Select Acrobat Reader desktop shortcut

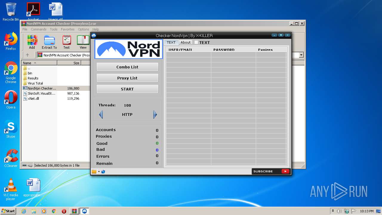point(33,11)
